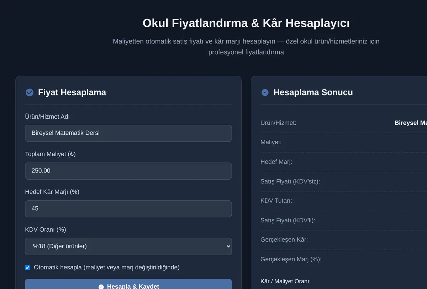
Task: Click the Fiyat Hesaplama heading
Action: 72,92
